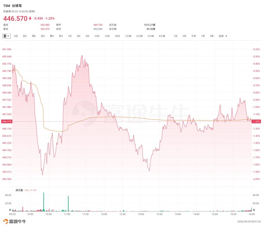The height and width of the screenshot is (227, 264).
Task: Click the tallest green volume bar
Action: [44, 202]
